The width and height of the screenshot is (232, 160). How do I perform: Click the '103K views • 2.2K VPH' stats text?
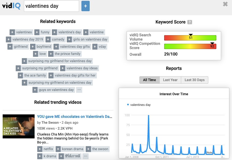[x=55, y=129]
